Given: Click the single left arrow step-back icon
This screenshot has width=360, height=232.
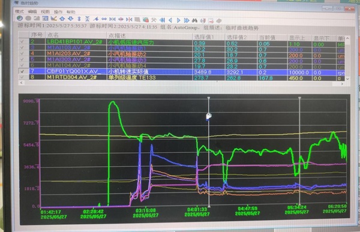Looking at the screenshot, I should click(170, 20).
